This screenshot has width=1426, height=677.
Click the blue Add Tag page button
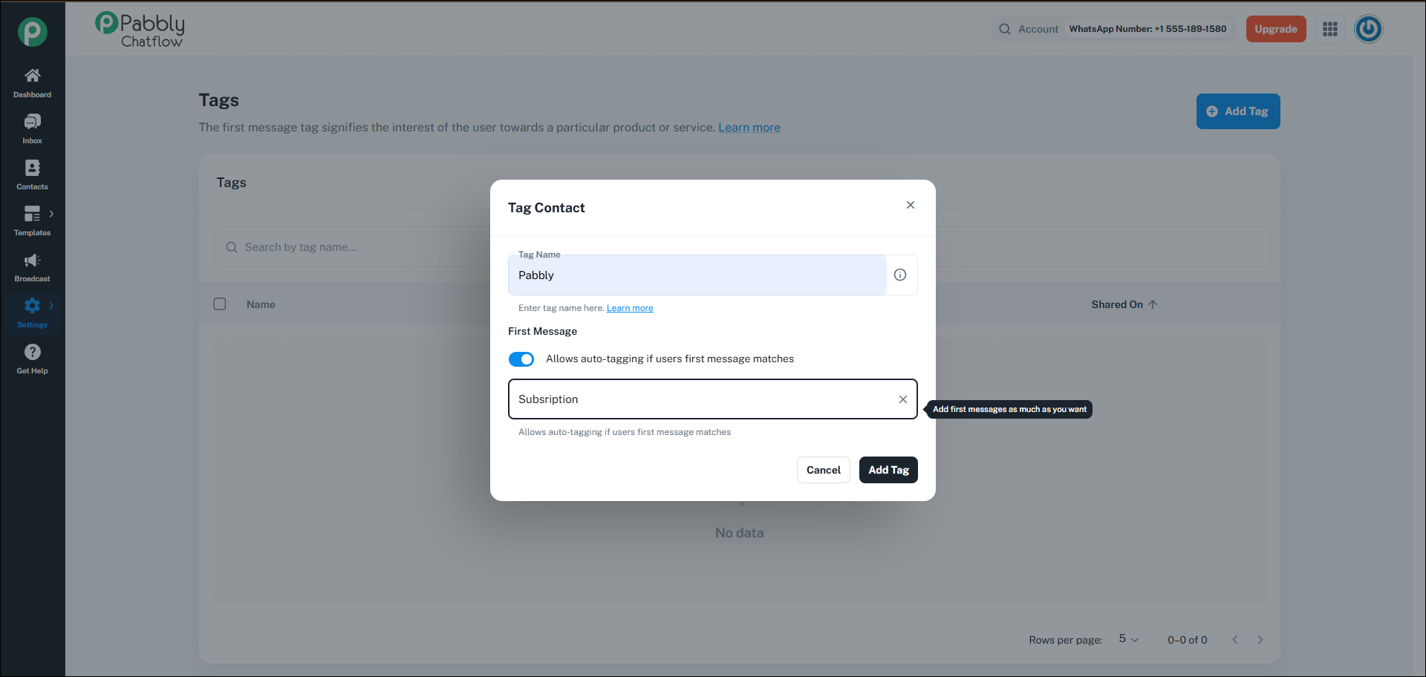pos(1238,111)
